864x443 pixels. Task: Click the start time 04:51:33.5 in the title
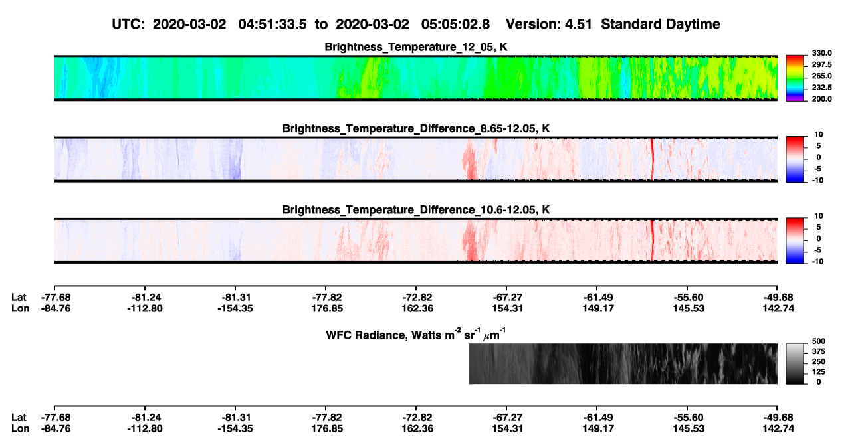tap(272, 24)
